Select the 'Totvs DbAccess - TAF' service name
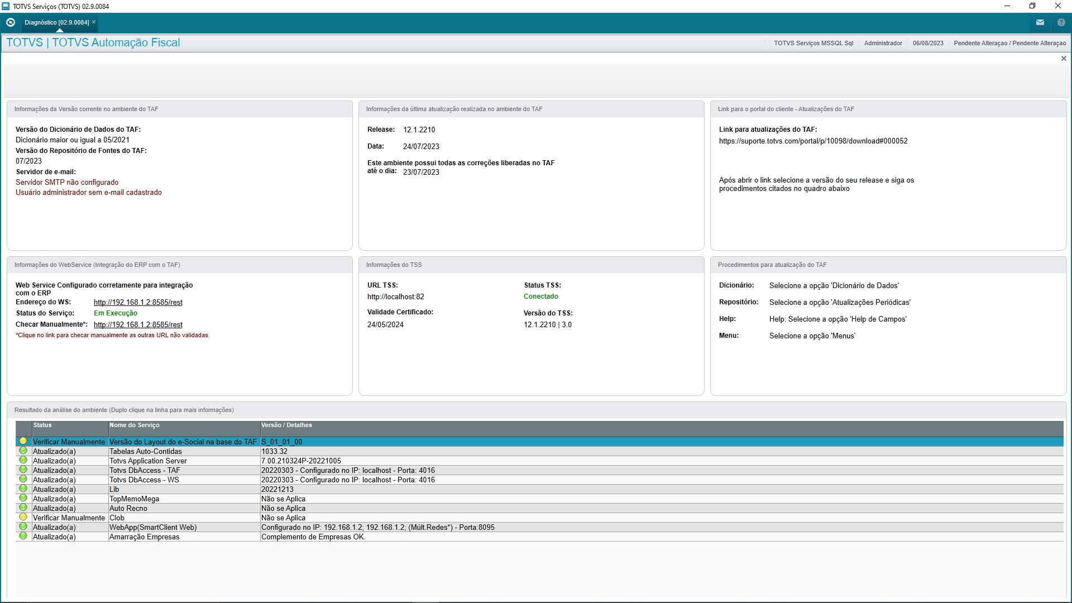This screenshot has height=603, width=1072. [145, 471]
